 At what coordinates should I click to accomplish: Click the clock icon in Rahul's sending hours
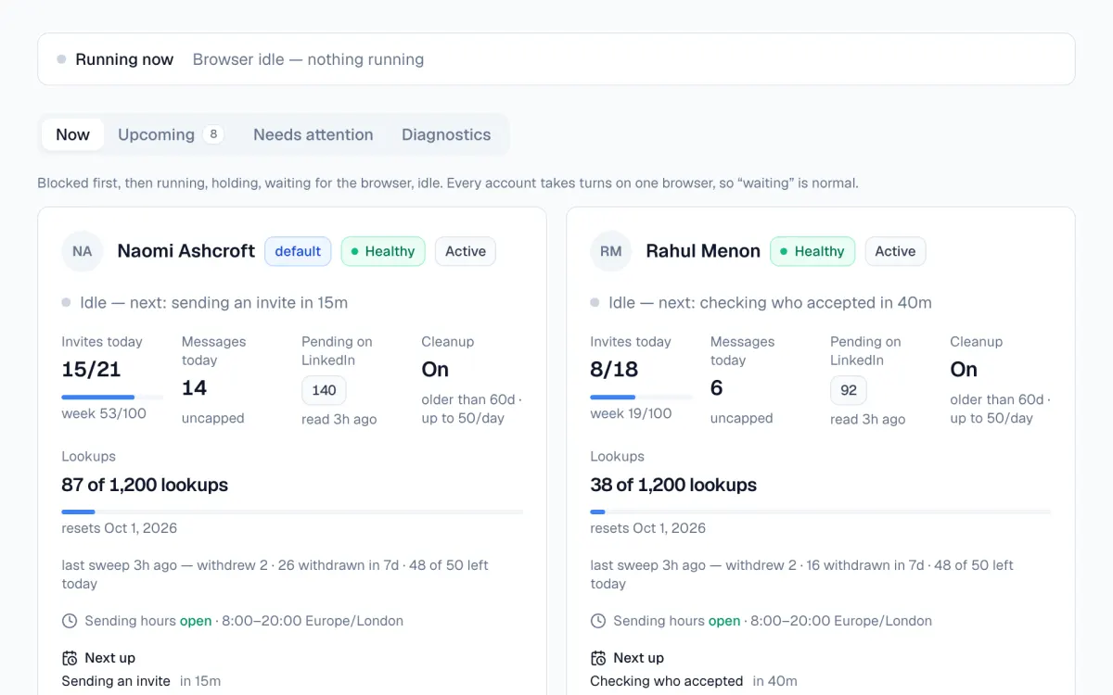[598, 621]
